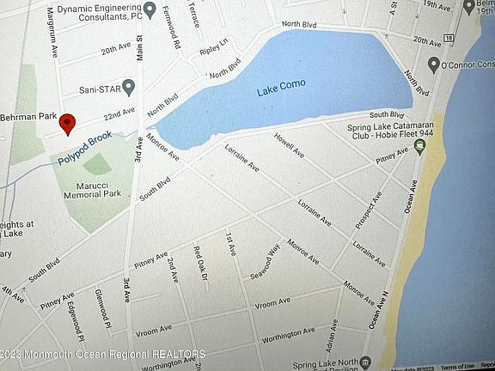Viewport: 495px width, 371px height.
Task: Click the O'Connor place marker pin
Action: 434,65
